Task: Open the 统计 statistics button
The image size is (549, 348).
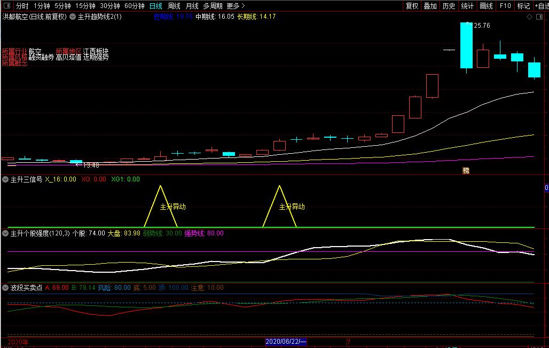Action: click(467, 6)
